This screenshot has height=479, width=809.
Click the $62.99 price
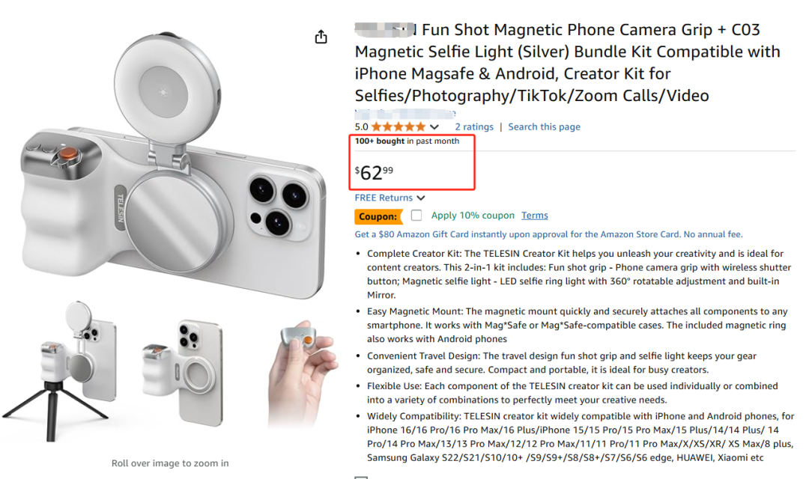(x=374, y=172)
